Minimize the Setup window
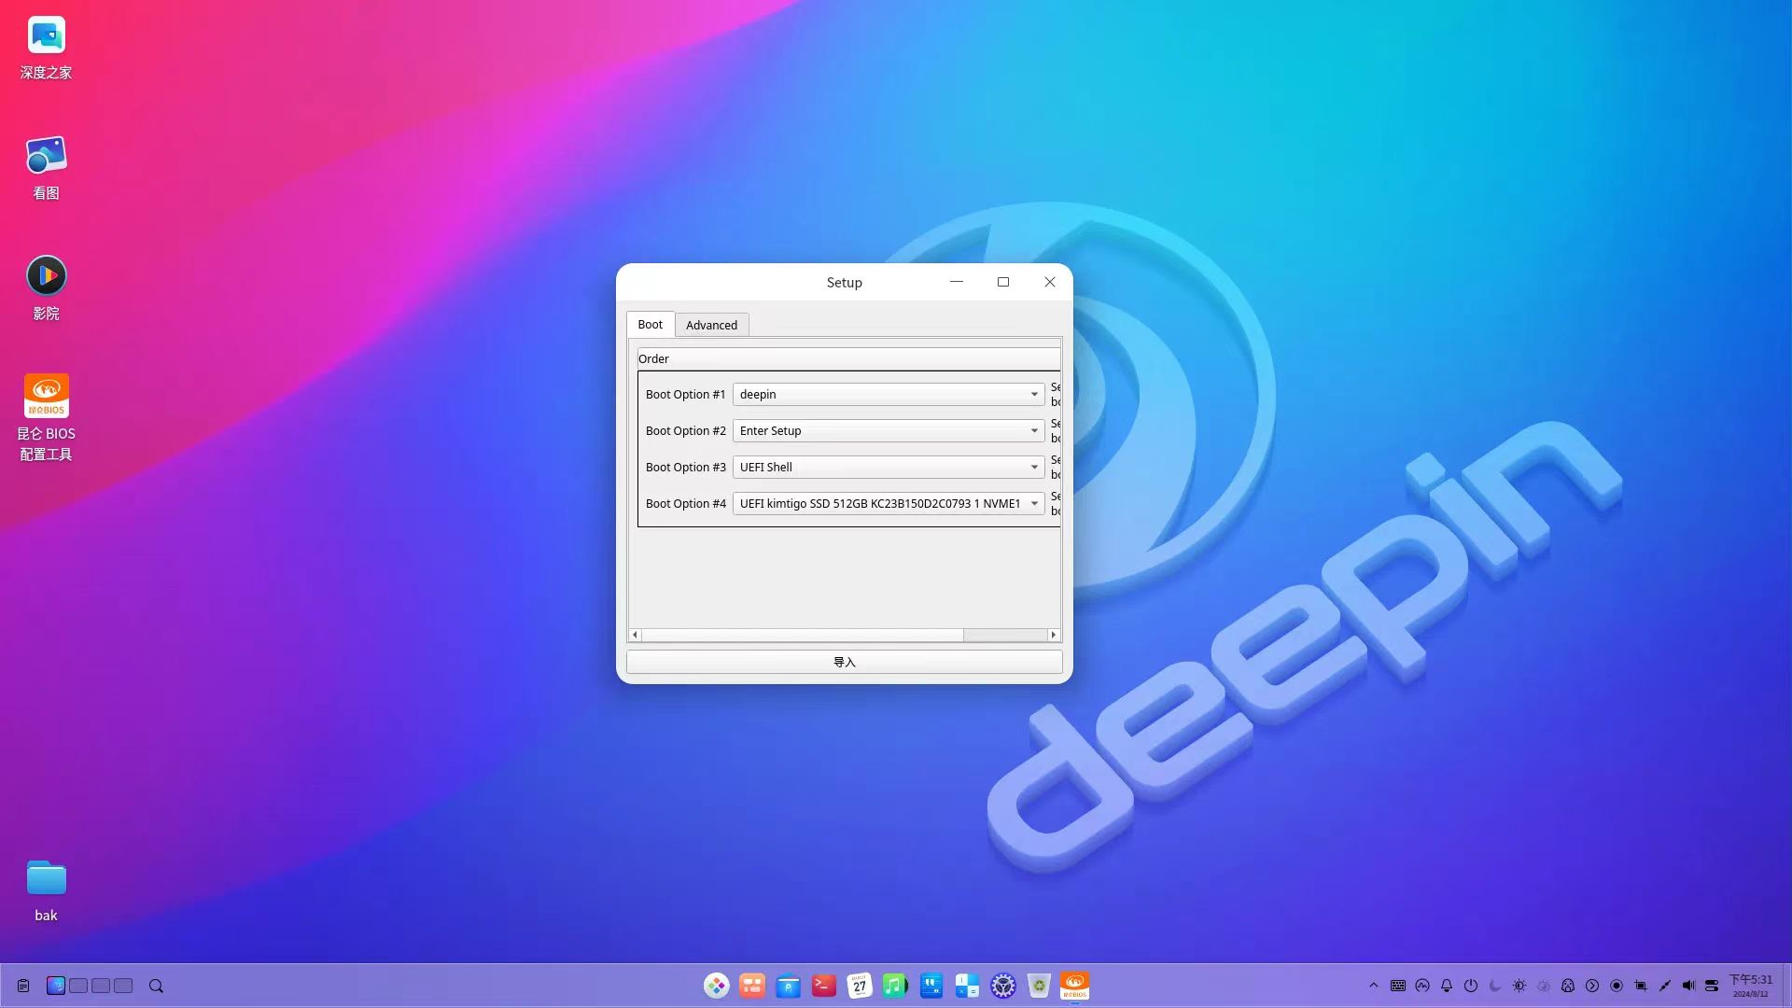The height and width of the screenshot is (1008, 1792). [957, 282]
